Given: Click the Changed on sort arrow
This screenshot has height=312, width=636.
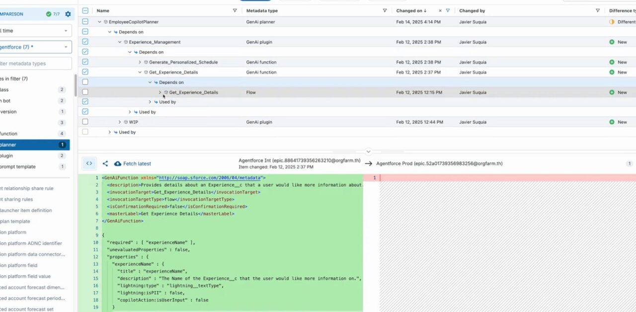Looking at the screenshot, I should (x=425, y=10).
